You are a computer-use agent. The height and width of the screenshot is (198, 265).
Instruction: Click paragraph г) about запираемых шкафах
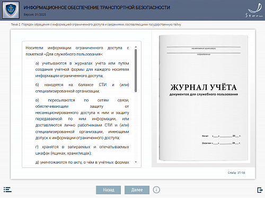[82, 150]
